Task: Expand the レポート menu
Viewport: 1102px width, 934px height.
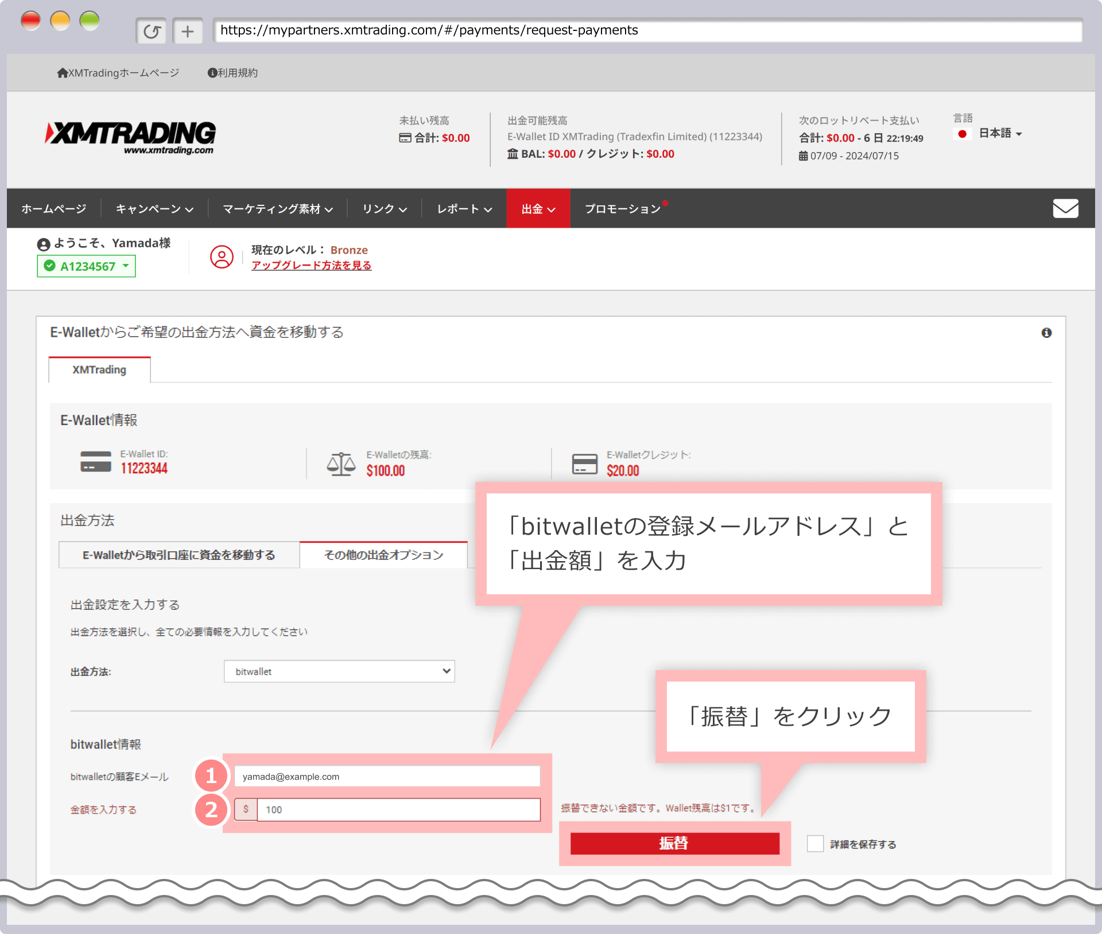Action: 464,209
